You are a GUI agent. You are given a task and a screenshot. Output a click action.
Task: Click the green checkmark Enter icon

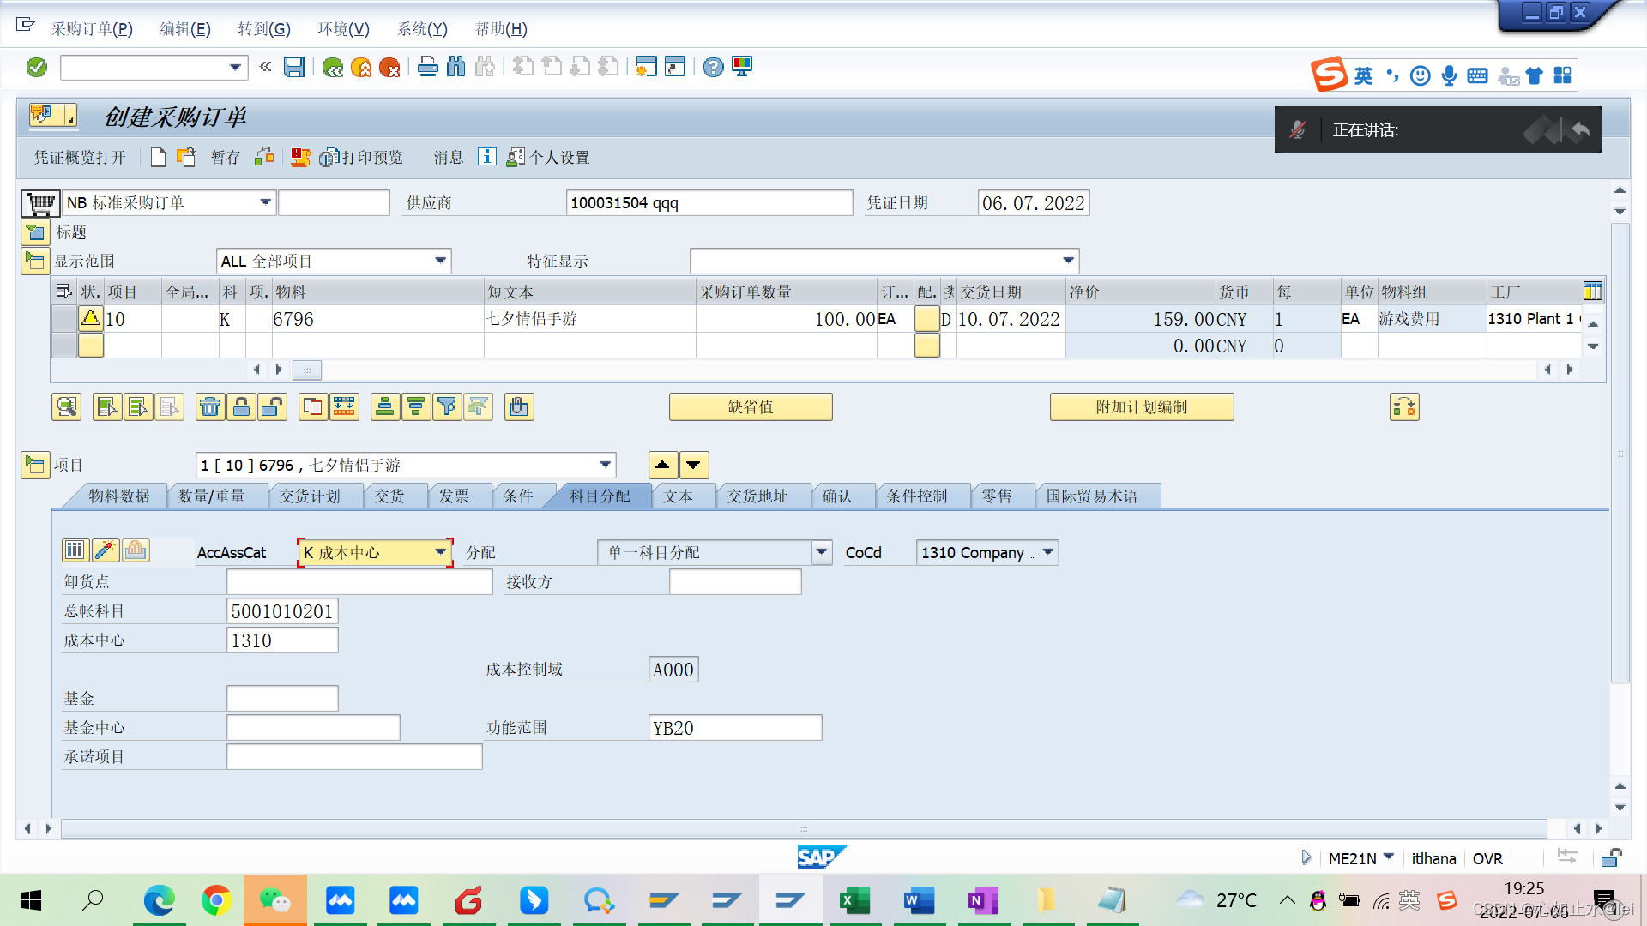pyautogui.click(x=37, y=67)
